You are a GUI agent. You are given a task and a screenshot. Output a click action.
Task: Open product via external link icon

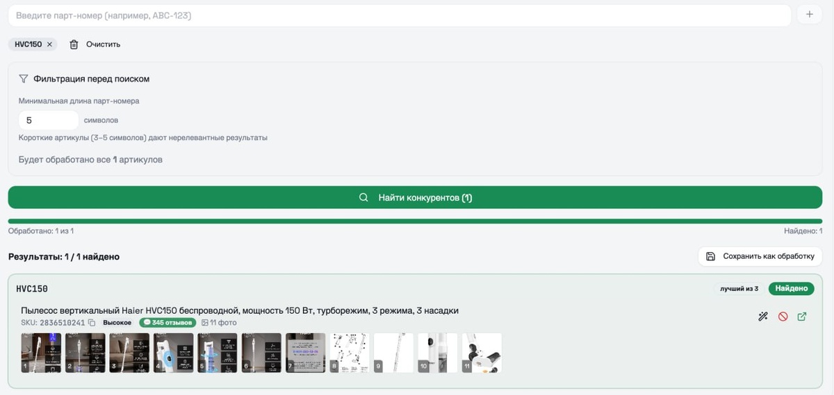pyautogui.click(x=802, y=317)
